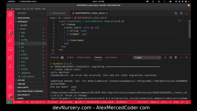Viewport: 197px width, 111px height.
Task: Expand BALLERINA PROJECT OVERVIEW section
Action: coord(31,91)
